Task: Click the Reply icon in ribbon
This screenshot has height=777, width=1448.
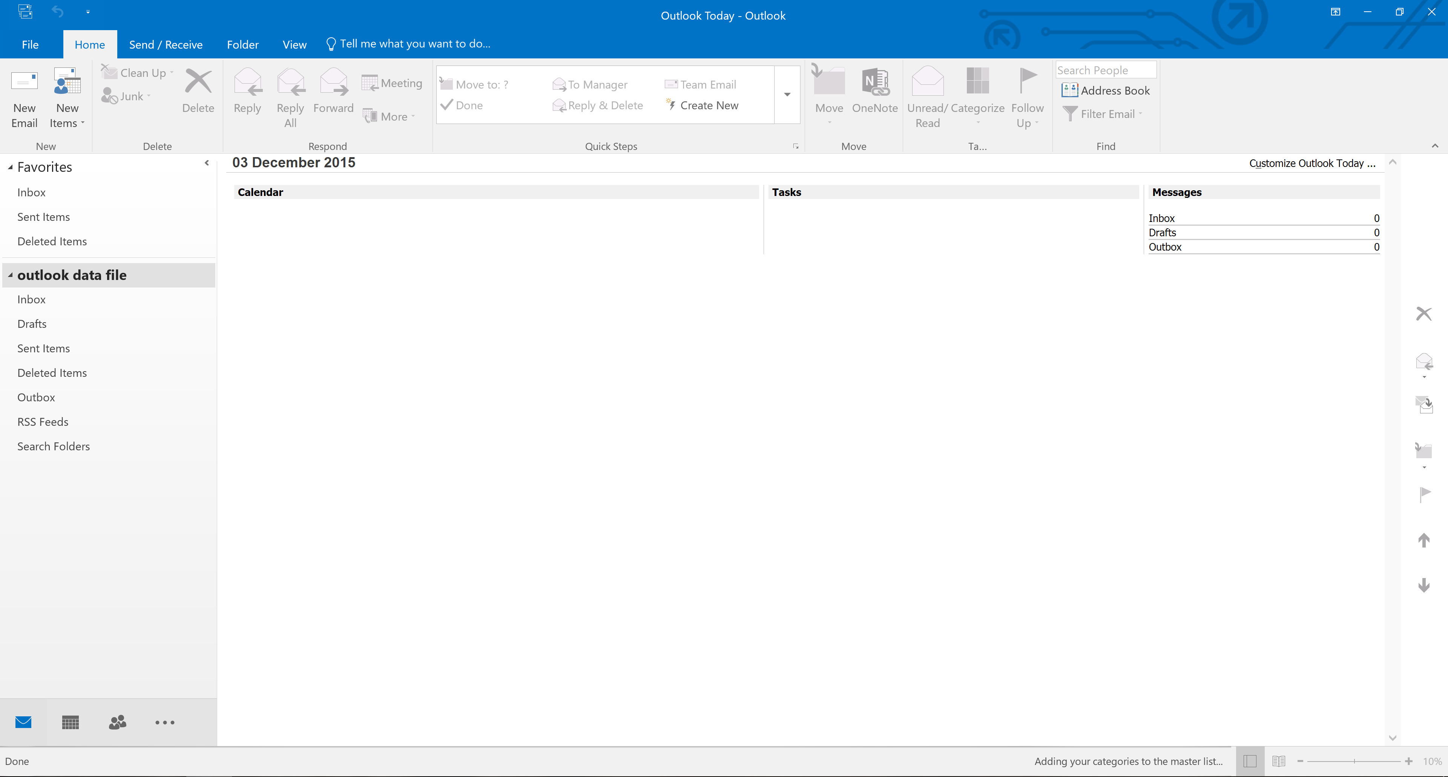Action: (247, 82)
